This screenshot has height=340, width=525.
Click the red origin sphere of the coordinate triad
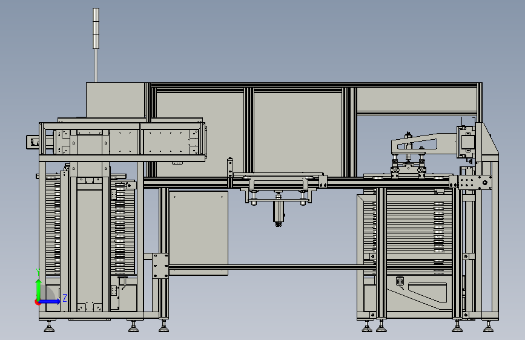[x=37, y=302]
